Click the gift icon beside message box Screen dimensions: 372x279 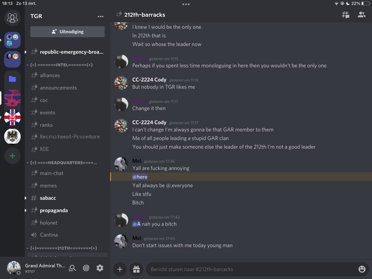coord(136,269)
